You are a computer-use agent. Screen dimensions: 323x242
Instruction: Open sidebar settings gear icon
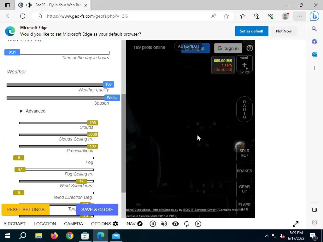point(314,222)
